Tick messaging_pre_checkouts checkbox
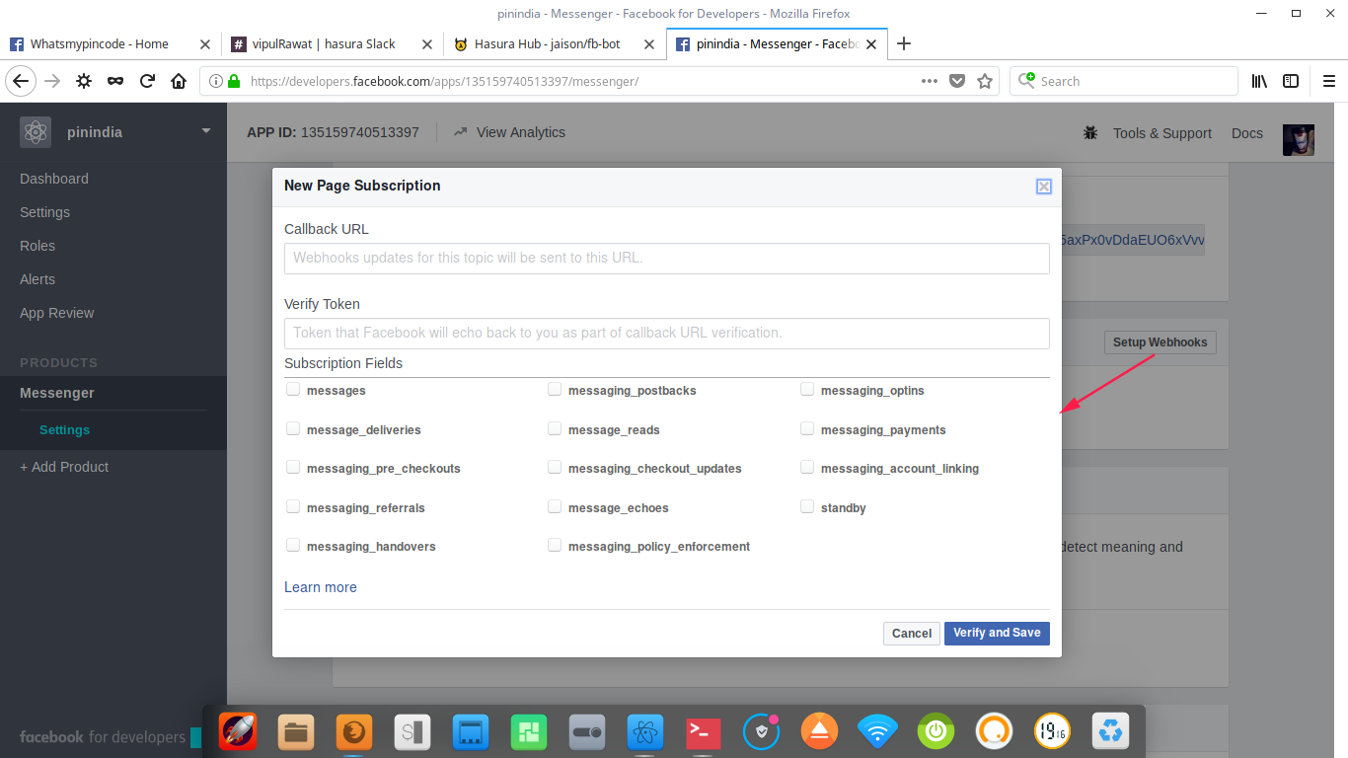 tap(293, 467)
